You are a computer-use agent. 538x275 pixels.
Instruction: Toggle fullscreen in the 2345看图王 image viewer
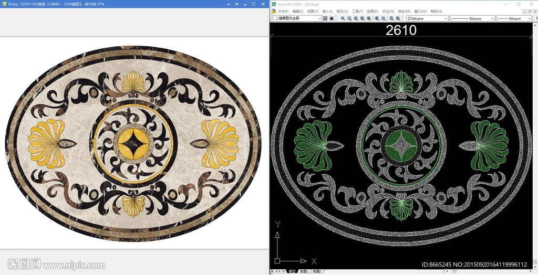pyautogui.click(x=237, y=4)
